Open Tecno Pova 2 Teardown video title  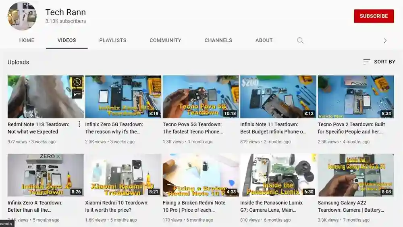351,128
